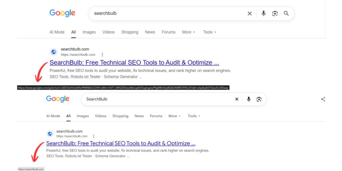
Task: Click the Google logo beside the 'SearchBulb' query
Action: pyautogui.click(x=58, y=99)
